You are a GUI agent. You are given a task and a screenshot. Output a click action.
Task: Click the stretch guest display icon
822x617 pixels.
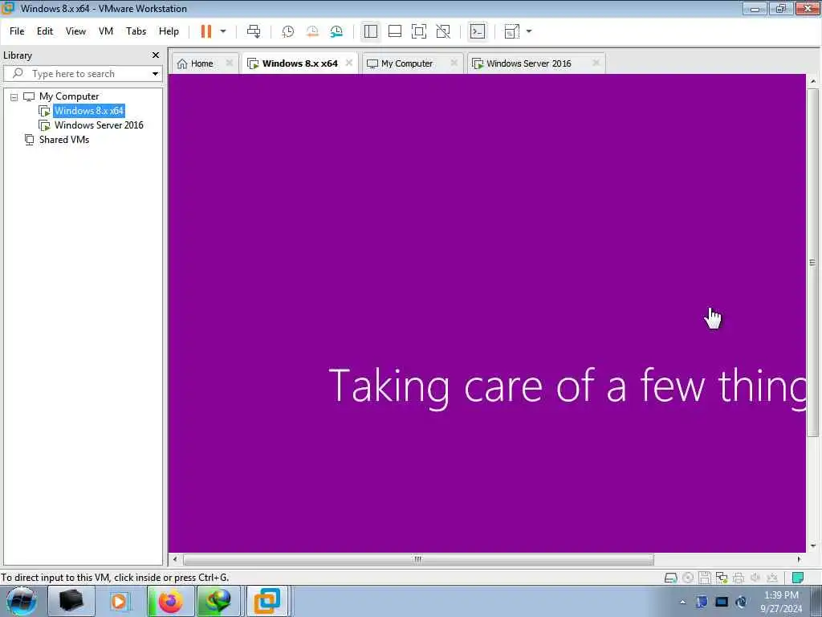(x=511, y=31)
